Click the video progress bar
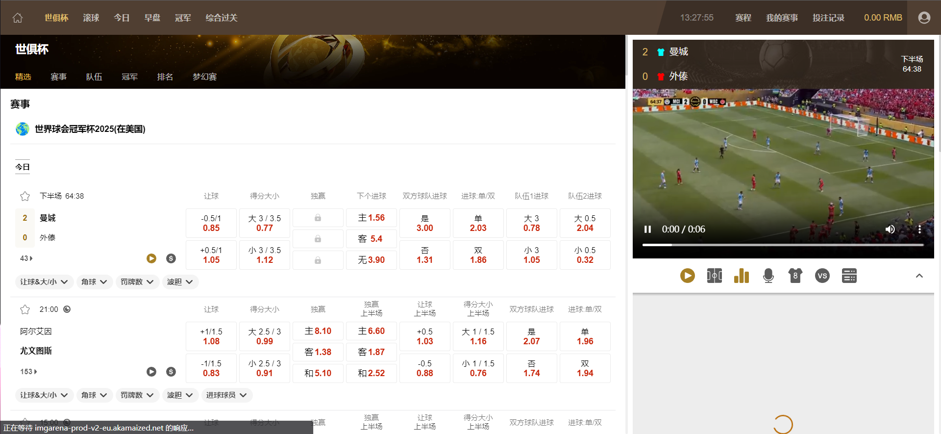 (783, 245)
